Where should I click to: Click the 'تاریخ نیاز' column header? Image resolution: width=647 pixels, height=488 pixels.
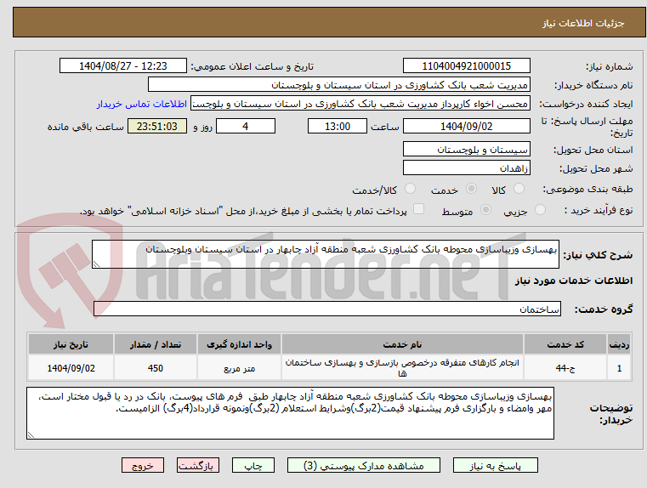point(71,344)
